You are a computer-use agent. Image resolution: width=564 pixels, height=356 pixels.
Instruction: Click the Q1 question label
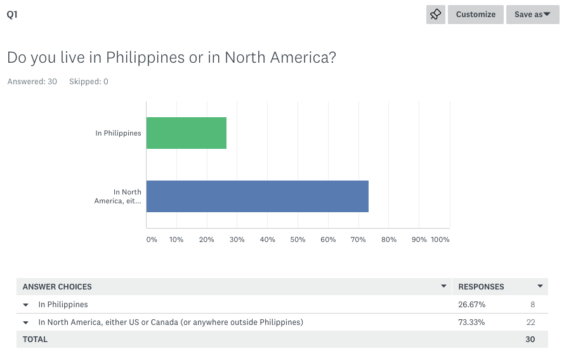click(12, 15)
